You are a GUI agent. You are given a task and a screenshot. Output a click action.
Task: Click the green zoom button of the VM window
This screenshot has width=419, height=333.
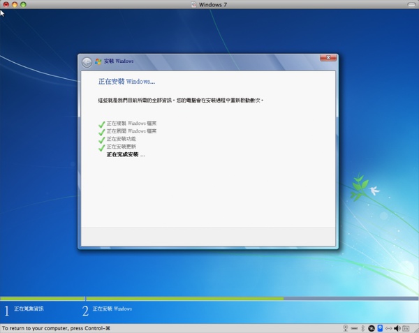[x=23, y=5]
